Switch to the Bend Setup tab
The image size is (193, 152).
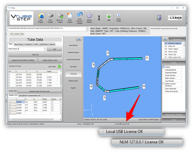coord(19,44)
